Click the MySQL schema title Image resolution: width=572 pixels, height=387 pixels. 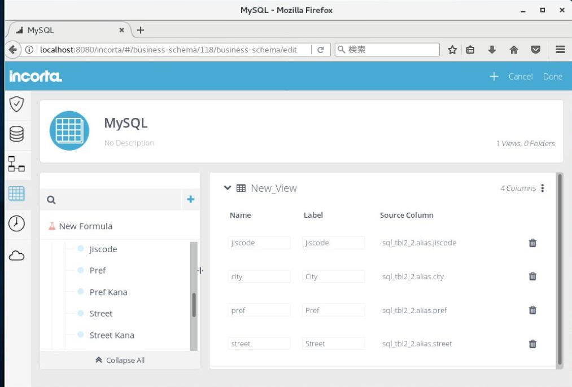(126, 123)
